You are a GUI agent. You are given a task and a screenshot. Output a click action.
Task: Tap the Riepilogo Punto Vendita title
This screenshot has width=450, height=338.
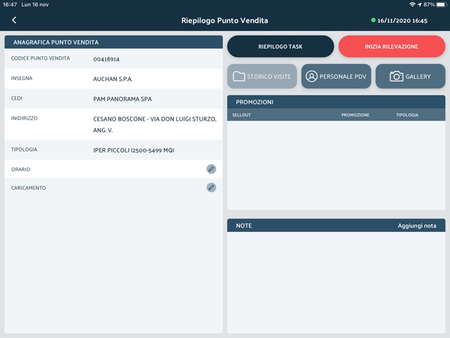pyautogui.click(x=224, y=20)
